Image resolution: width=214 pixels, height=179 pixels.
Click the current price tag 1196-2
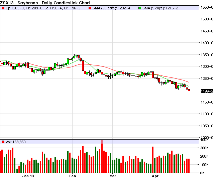207,91
